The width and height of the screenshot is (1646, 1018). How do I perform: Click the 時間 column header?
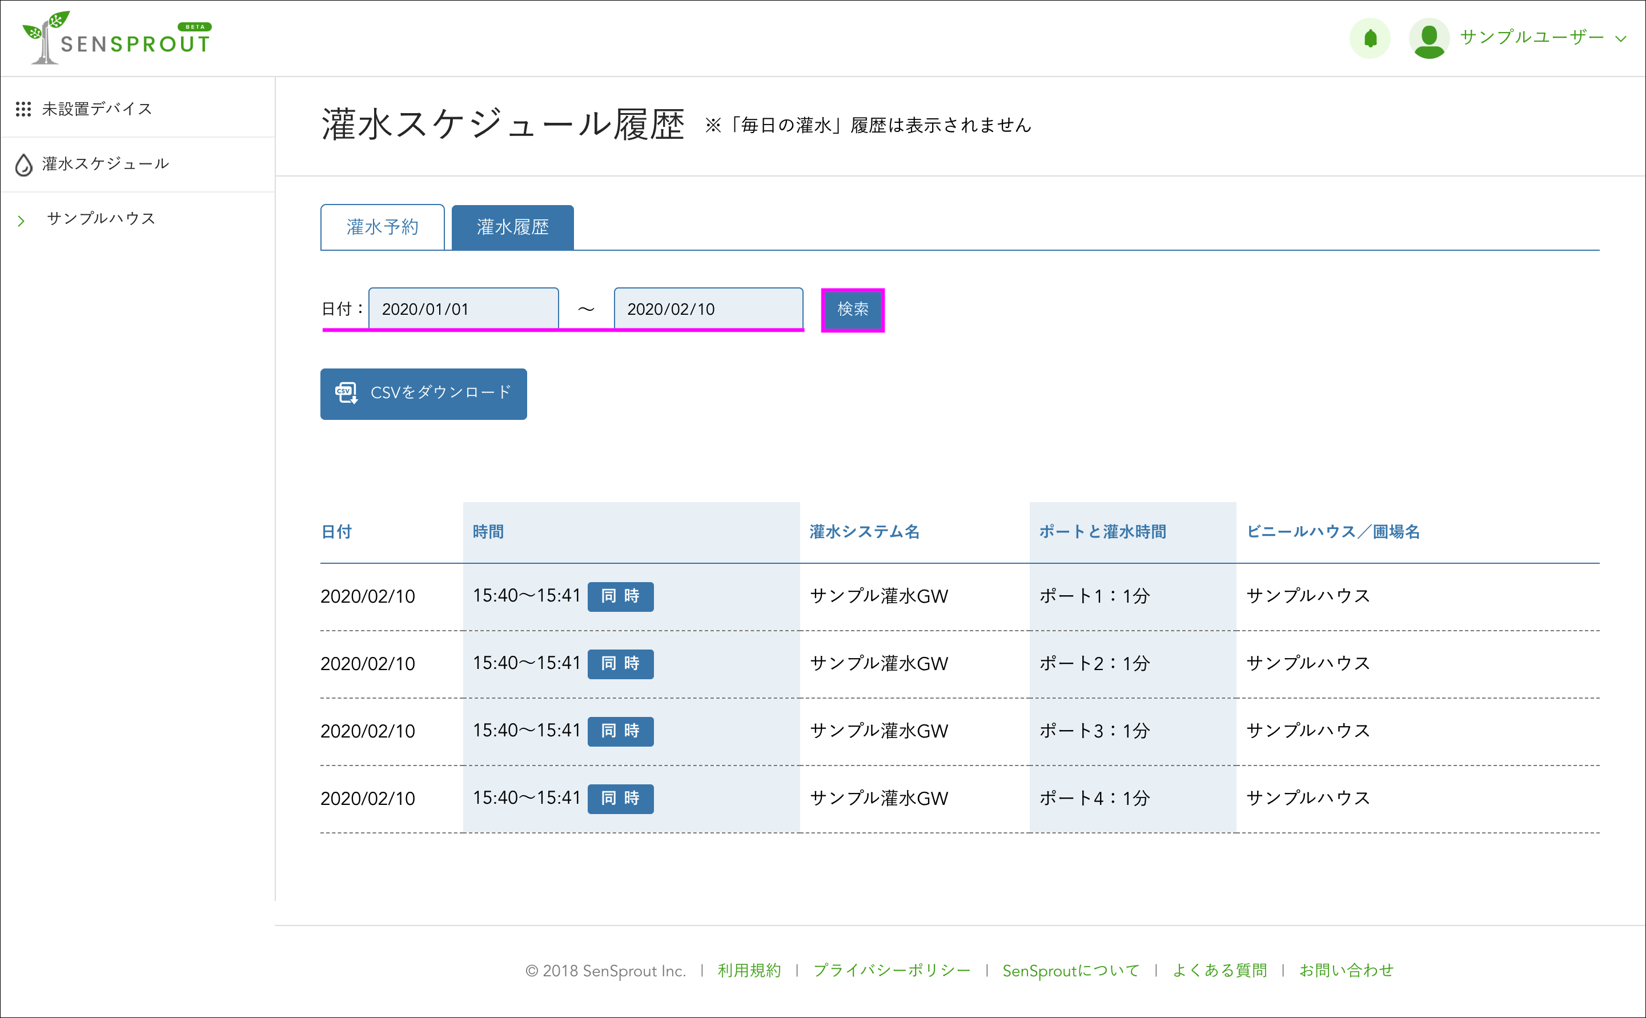tap(488, 532)
